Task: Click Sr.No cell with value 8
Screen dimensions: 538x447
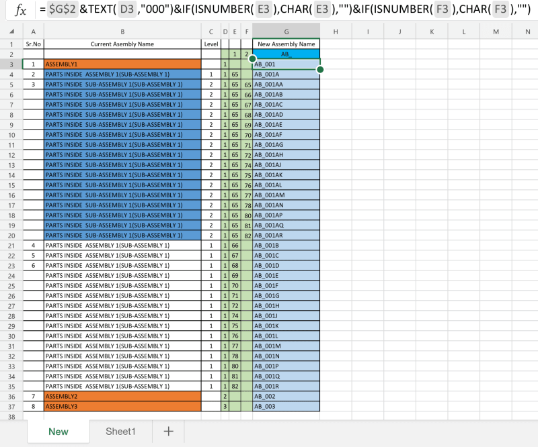Action: (x=33, y=406)
